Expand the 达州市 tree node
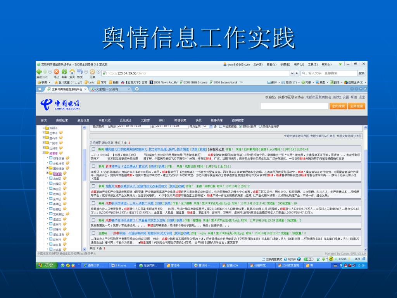 pos(44,147)
